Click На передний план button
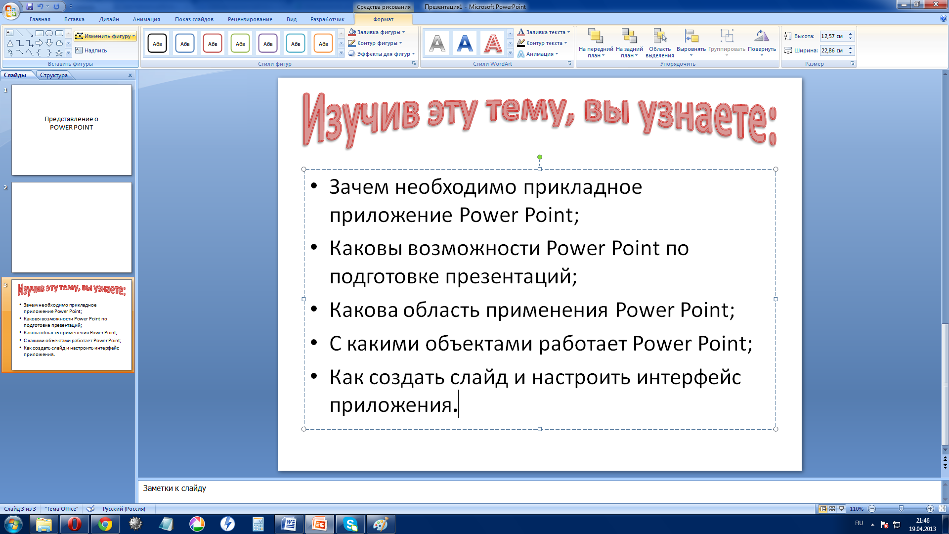This screenshot has height=534, width=949. pos(596,44)
